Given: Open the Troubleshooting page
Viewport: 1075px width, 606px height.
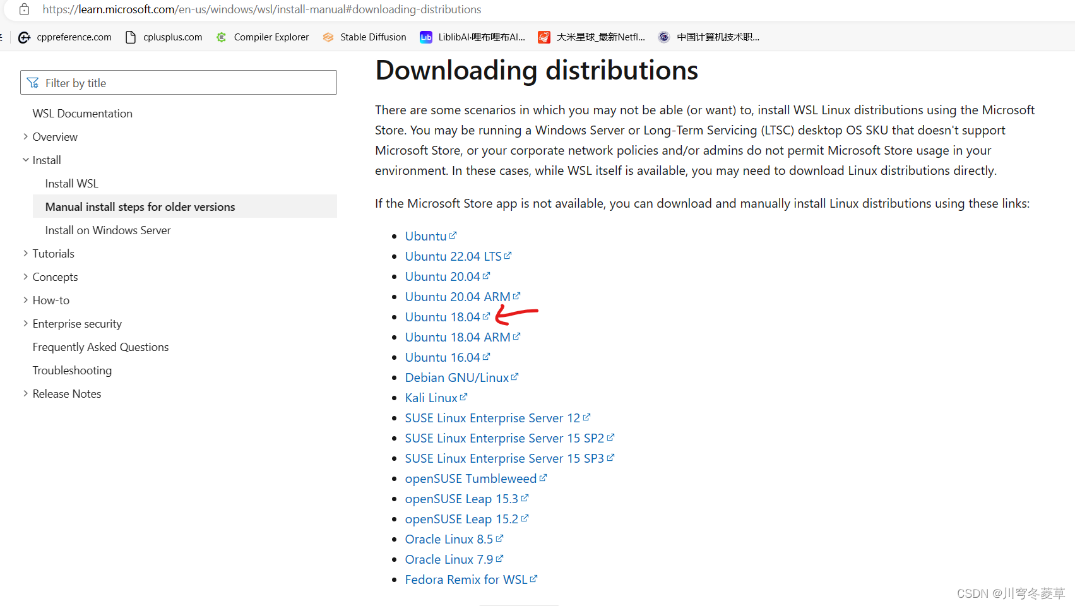Looking at the screenshot, I should 72,371.
